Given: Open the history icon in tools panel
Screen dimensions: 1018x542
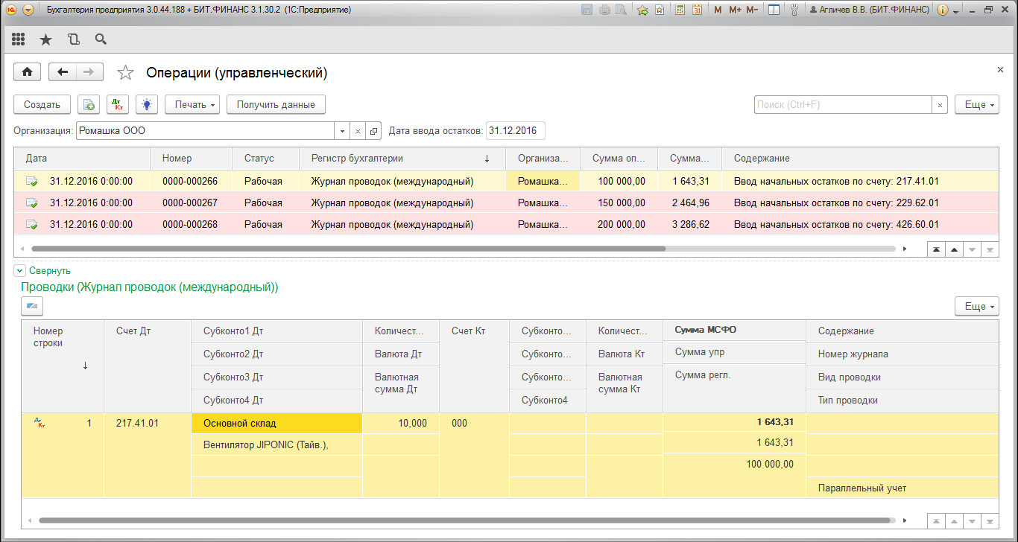Looking at the screenshot, I should pos(73,39).
